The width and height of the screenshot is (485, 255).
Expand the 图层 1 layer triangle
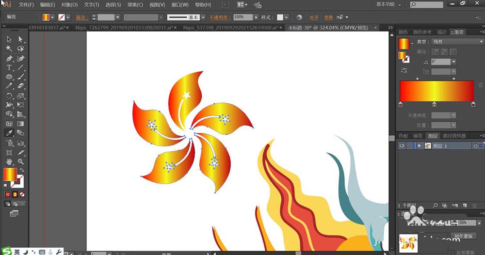click(420, 145)
